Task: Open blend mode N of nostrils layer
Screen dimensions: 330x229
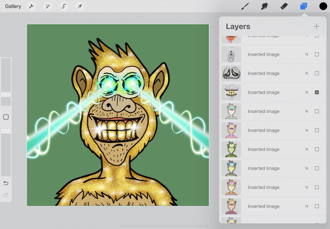Action: [307, 73]
